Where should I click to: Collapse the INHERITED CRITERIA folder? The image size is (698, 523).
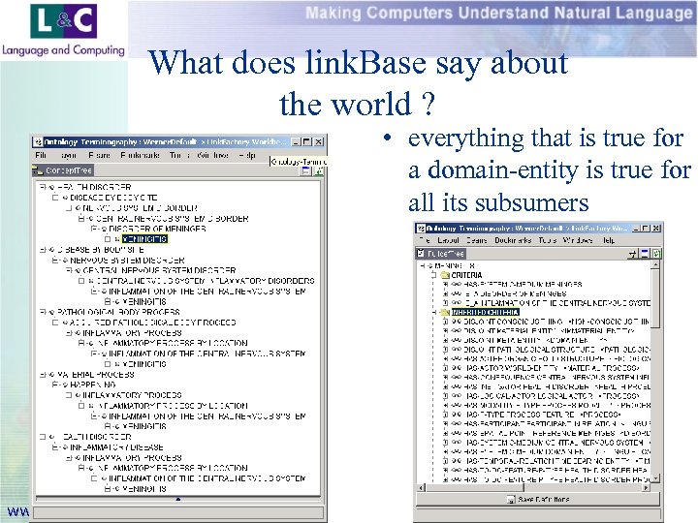point(433,312)
